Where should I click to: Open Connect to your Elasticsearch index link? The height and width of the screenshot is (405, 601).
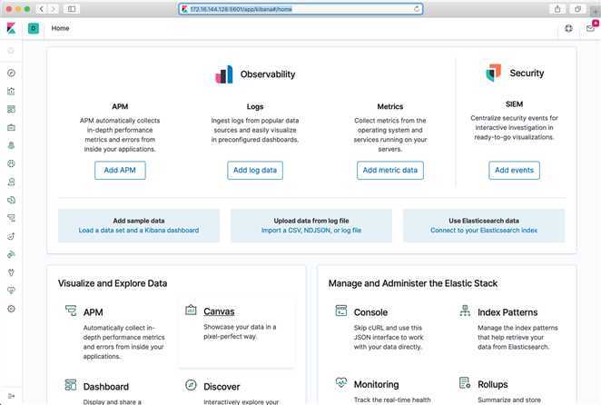484,231
